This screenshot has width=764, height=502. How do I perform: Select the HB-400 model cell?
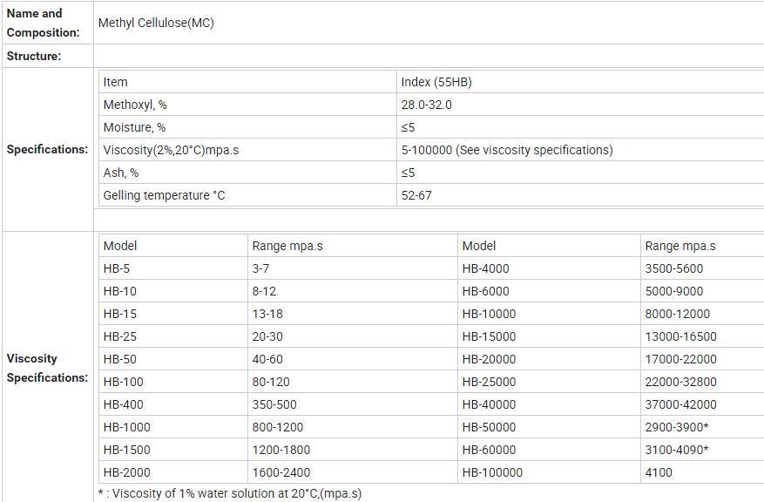point(124,404)
